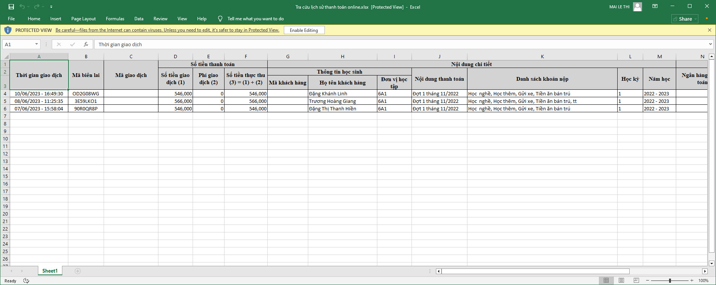Viewport: 716px width, 285px height.
Task: Click the zoom slider handle
Action: pyautogui.click(x=670, y=280)
